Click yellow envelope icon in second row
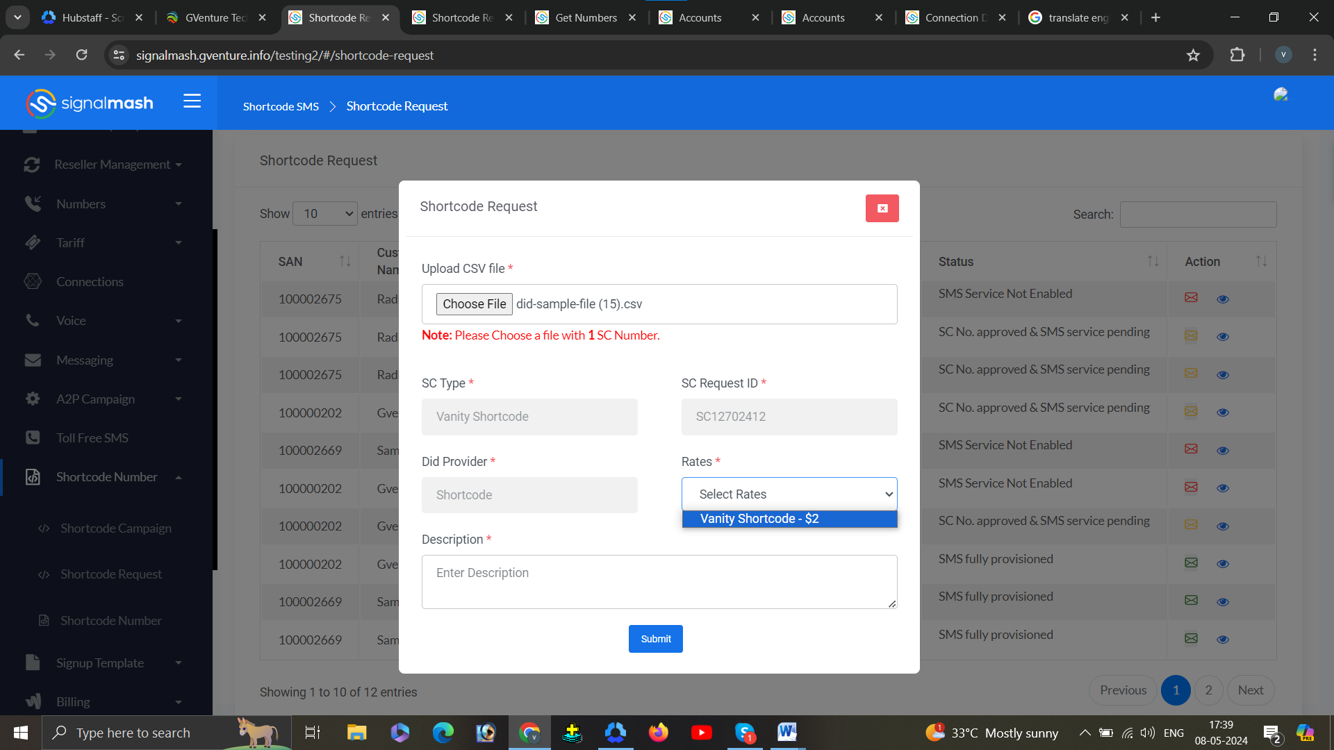Viewport: 1334px width, 750px height. click(x=1191, y=335)
